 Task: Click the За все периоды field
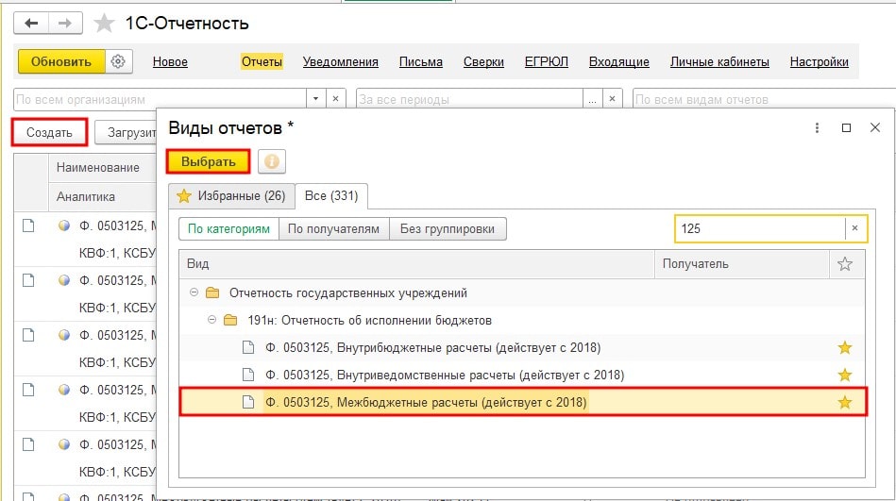point(469,99)
